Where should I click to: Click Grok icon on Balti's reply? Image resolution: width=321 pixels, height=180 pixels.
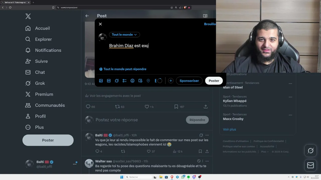coord(201,135)
